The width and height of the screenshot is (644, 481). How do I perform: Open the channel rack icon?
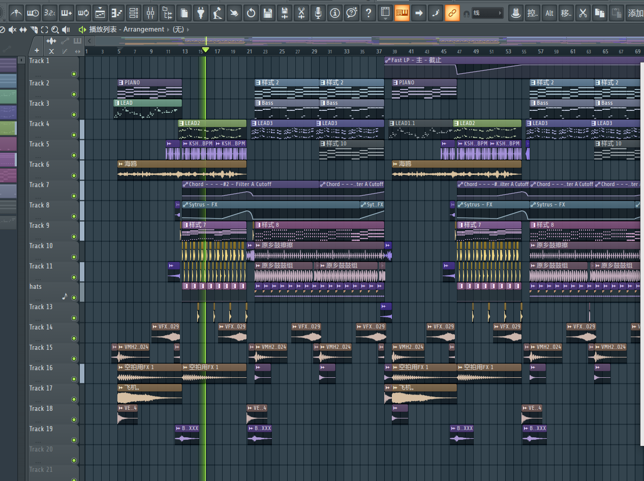point(133,13)
